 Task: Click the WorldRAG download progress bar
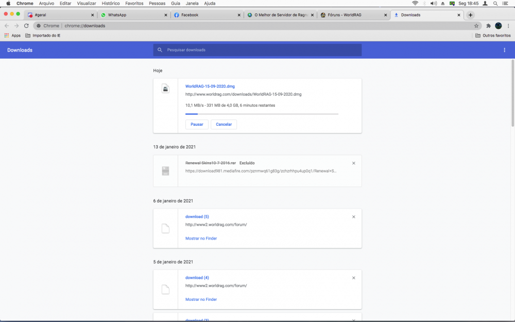[x=262, y=114]
